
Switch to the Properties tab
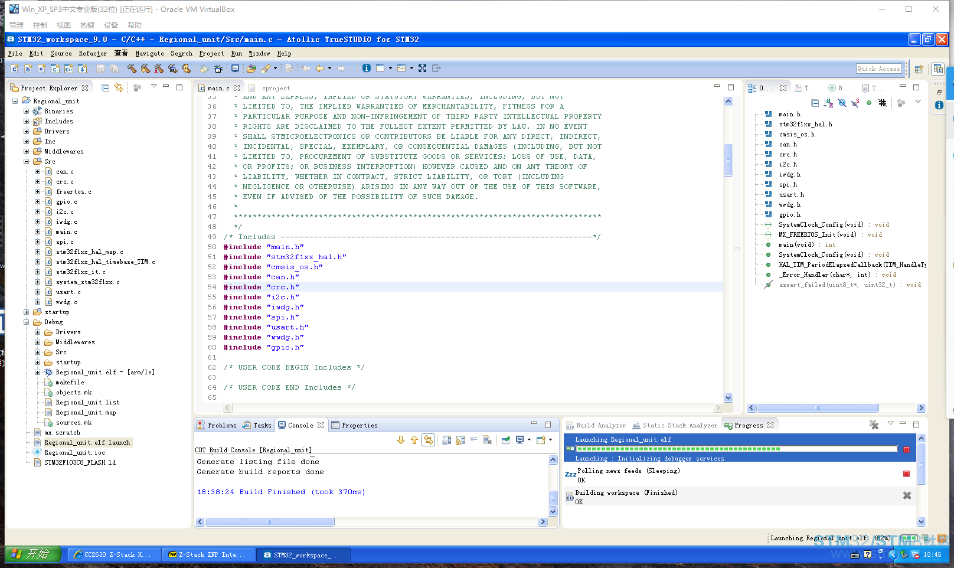click(x=354, y=425)
